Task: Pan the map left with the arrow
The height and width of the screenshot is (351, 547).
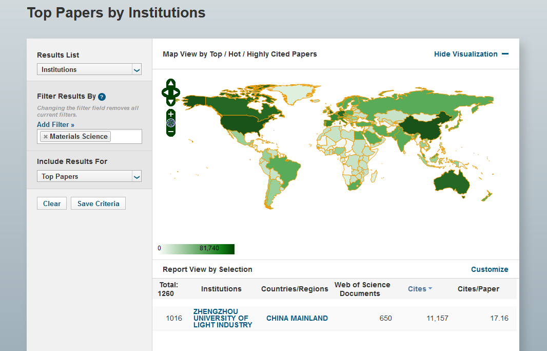Action: pos(165,93)
